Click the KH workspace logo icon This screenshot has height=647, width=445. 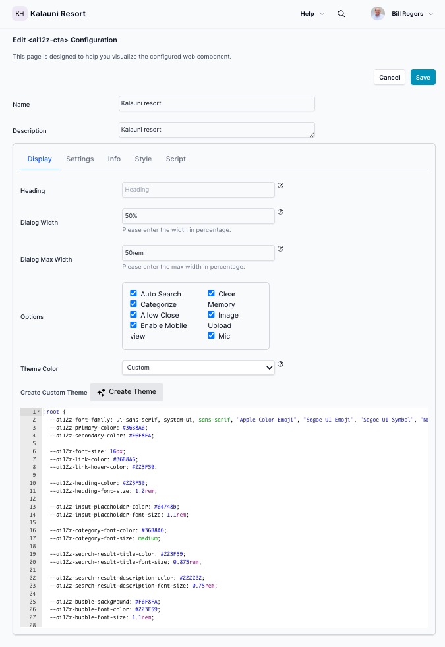click(x=20, y=14)
